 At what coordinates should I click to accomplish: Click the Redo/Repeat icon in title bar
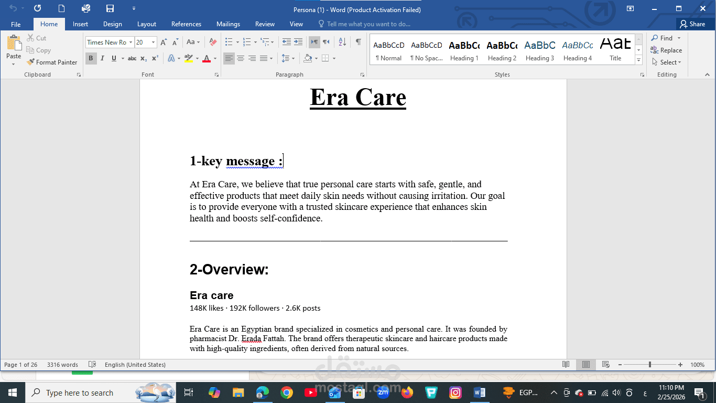[x=38, y=8]
